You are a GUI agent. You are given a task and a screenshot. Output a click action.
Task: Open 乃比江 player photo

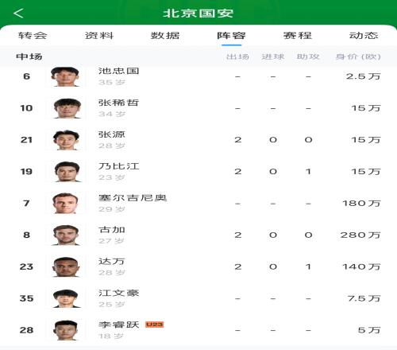click(x=66, y=172)
